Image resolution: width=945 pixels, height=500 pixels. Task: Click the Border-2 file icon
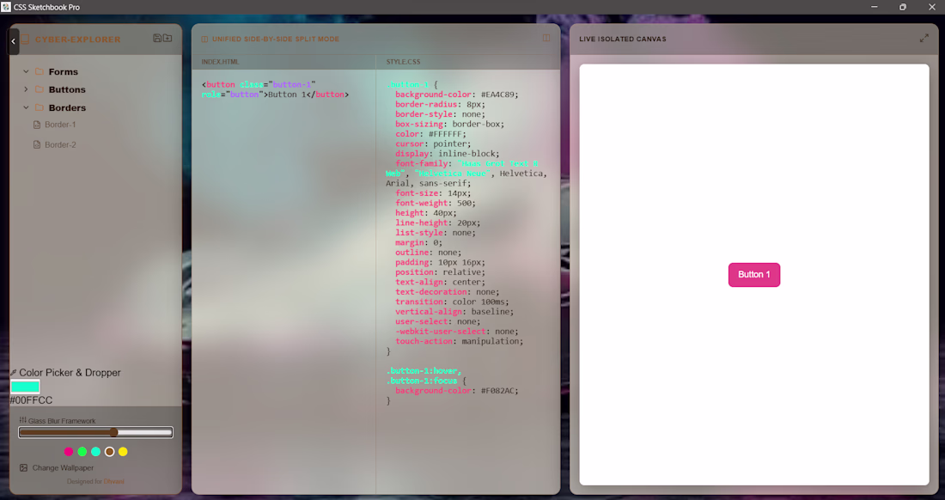[x=37, y=144]
